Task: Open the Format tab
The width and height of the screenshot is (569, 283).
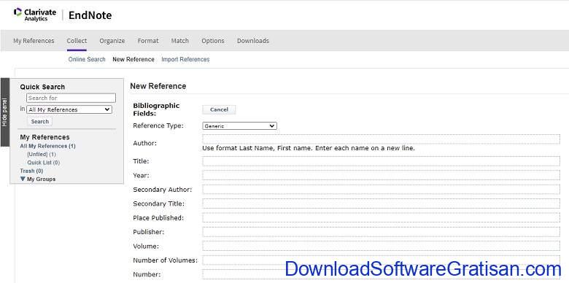Action: tap(148, 41)
